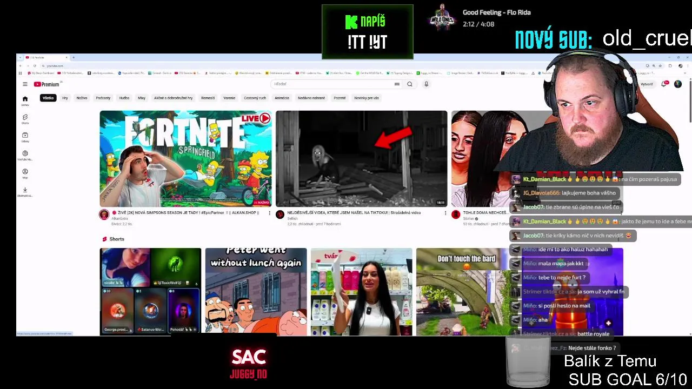
Task: Select the Novinky pre vás chip
Action: coord(367,98)
